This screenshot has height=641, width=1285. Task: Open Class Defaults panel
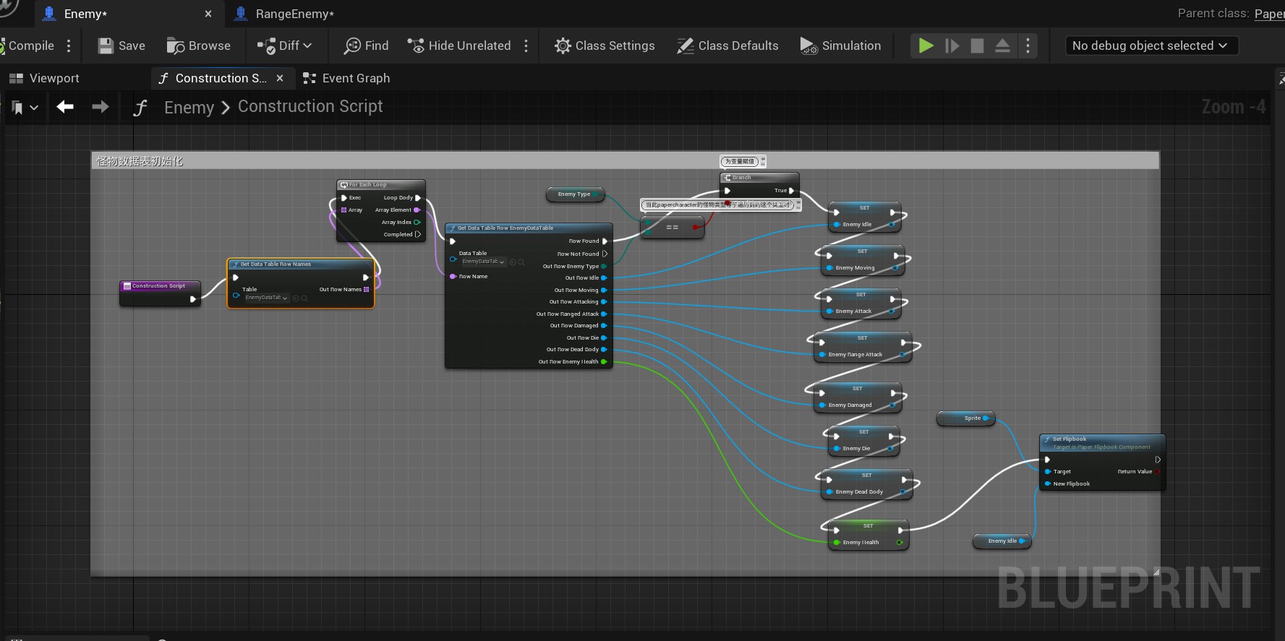coord(727,46)
